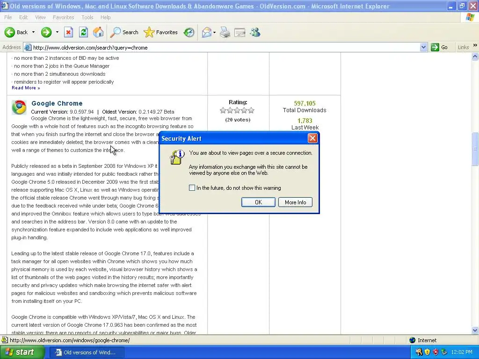
Task: Click the Windows flag logo throbber
Action: [470, 17]
